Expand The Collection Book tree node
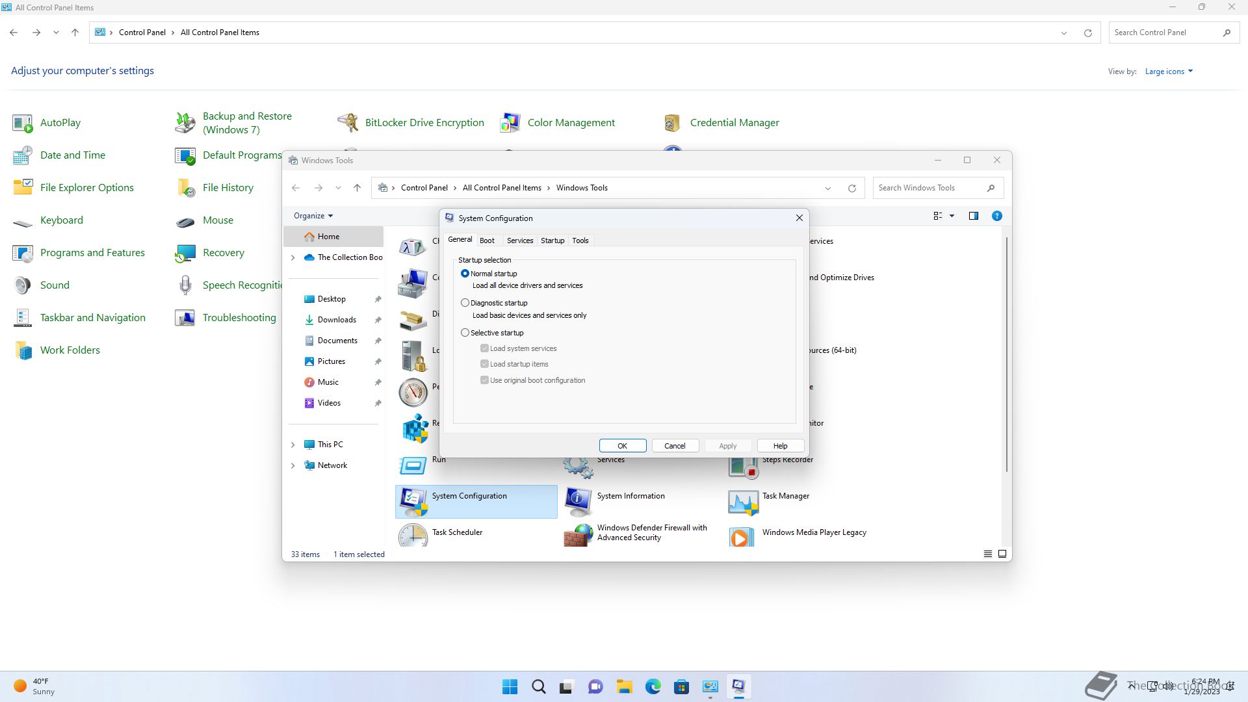This screenshot has width=1248, height=702. tap(292, 257)
